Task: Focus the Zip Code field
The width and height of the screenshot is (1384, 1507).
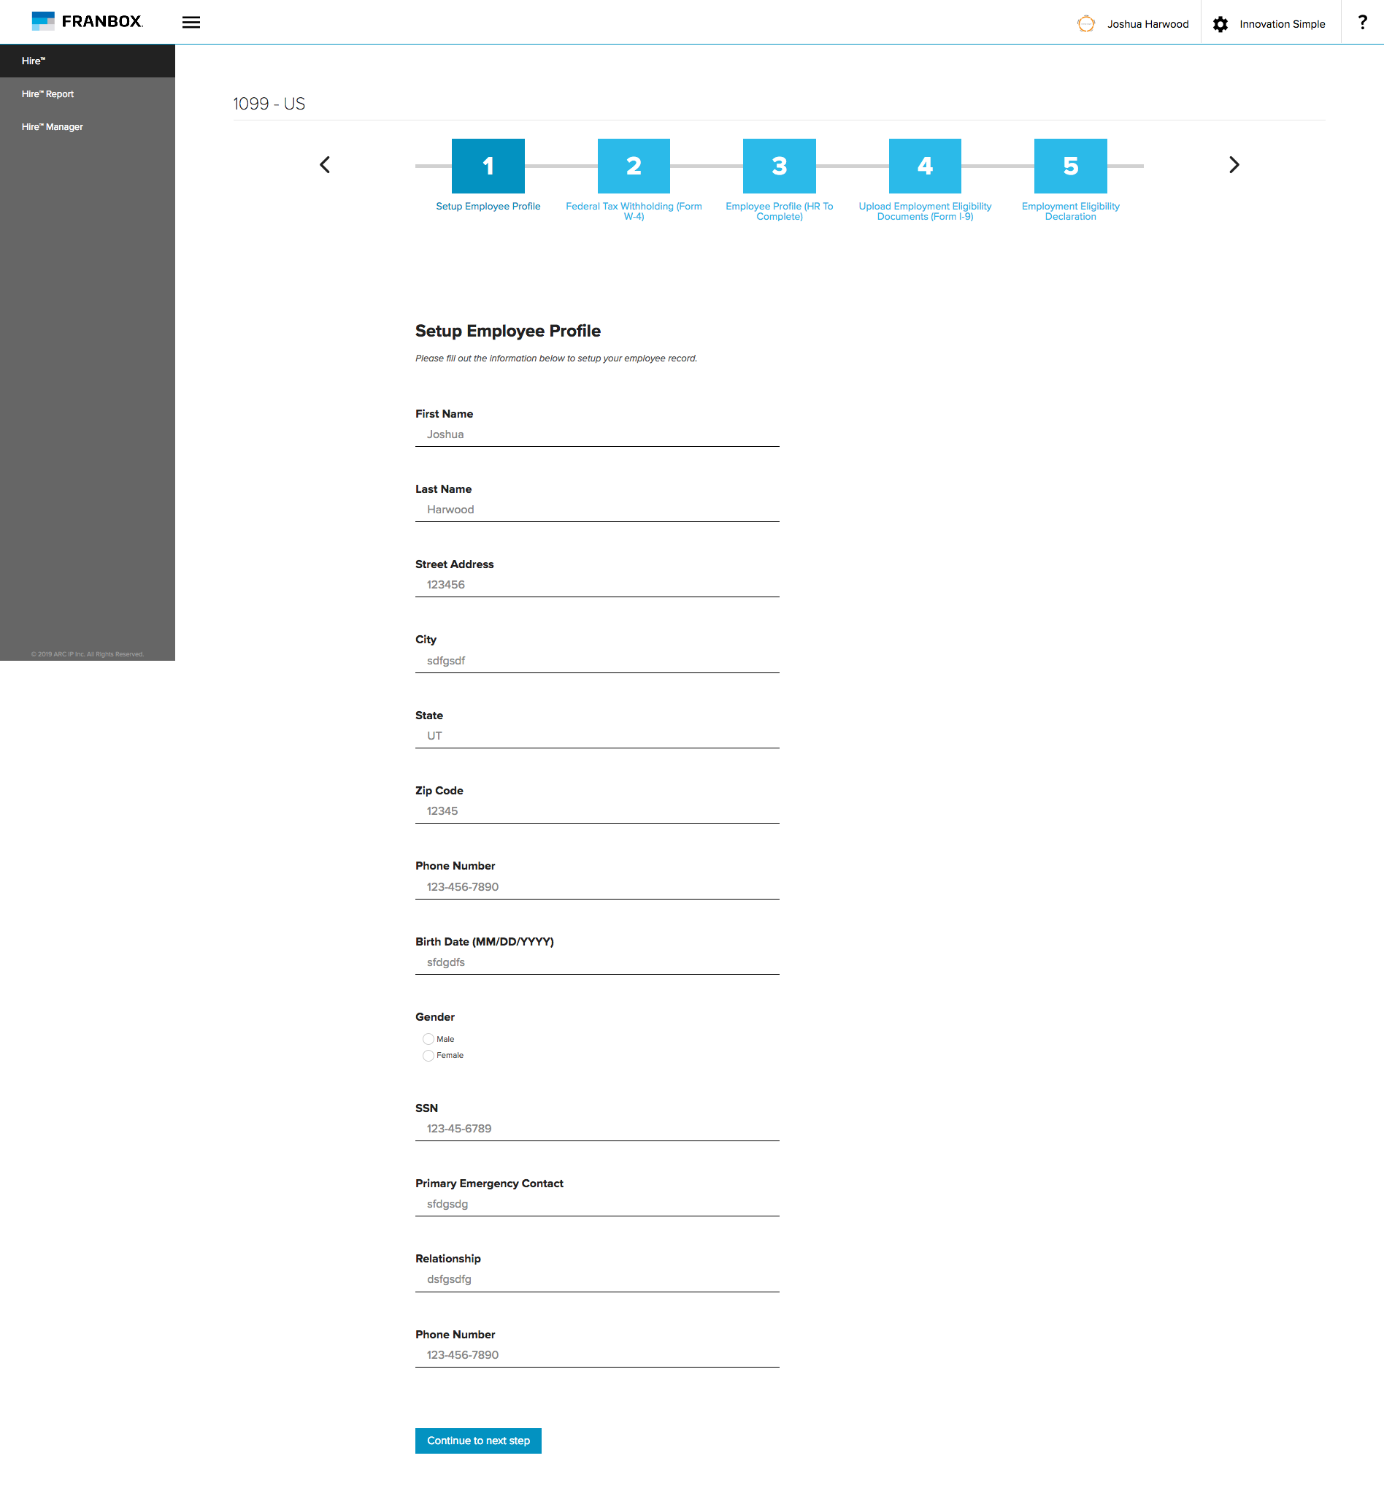Action: point(597,811)
